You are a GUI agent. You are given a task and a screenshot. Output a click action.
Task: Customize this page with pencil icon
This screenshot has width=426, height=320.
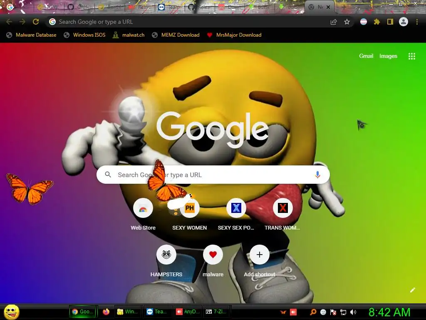click(x=413, y=290)
